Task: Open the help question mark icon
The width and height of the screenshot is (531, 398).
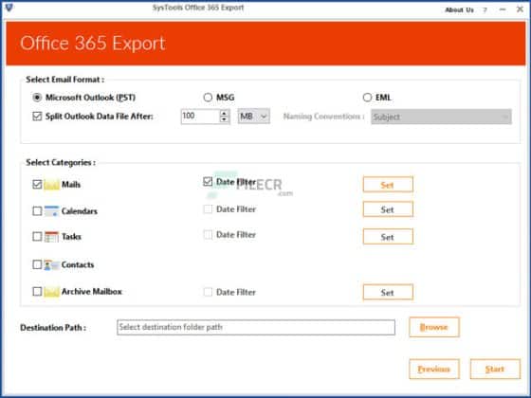Action: click(x=485, y=9)
